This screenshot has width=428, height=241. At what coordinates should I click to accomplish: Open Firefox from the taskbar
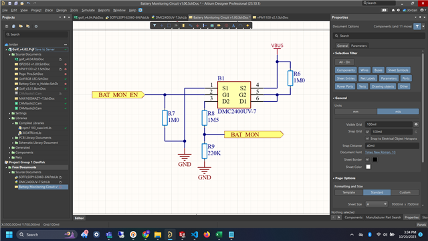click(x=207, y=234)
